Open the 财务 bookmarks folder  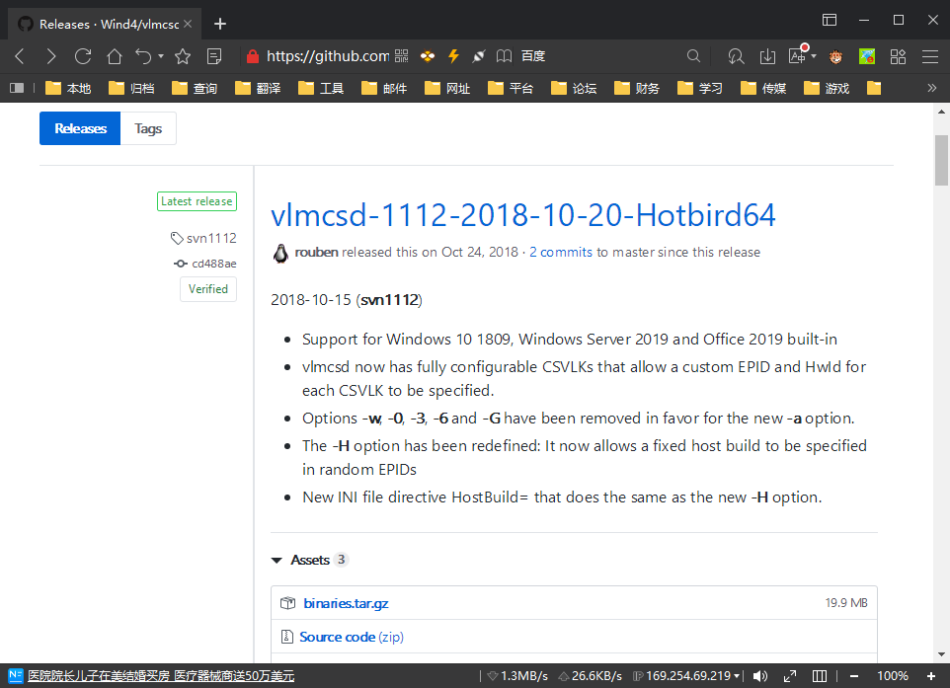point(637,89)
